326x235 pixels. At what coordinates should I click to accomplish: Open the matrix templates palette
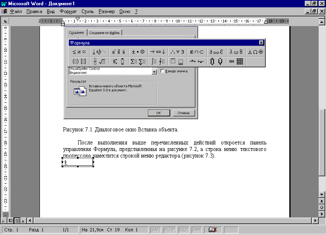tap(236, 62)
